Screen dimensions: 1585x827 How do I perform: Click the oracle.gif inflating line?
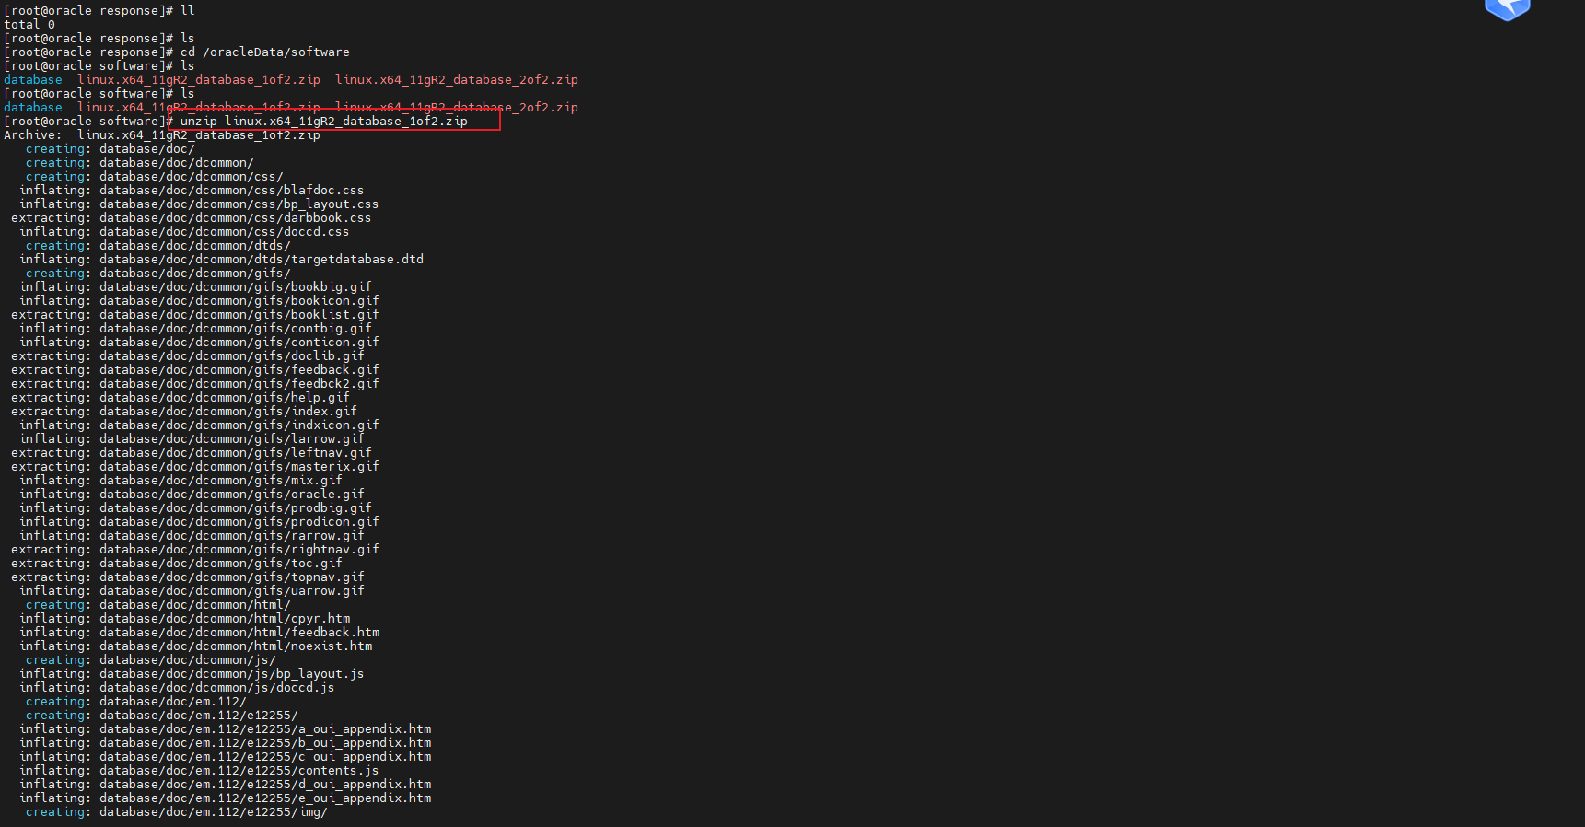tap(192, 495)
